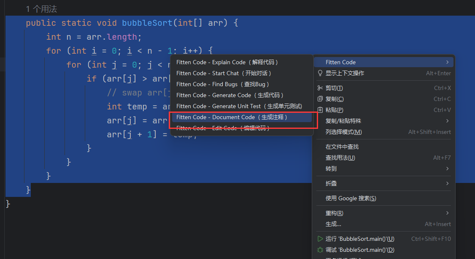Click bubbleSort method name in code

[147, 23]
